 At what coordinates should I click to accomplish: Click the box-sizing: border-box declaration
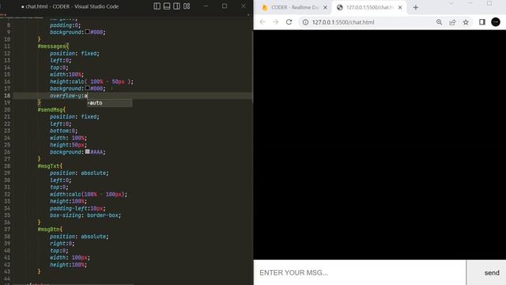[85, 215]
